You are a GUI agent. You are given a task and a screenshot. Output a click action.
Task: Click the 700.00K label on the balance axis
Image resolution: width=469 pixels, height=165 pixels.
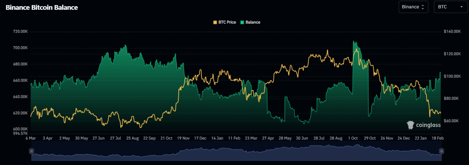click(21, 48)
